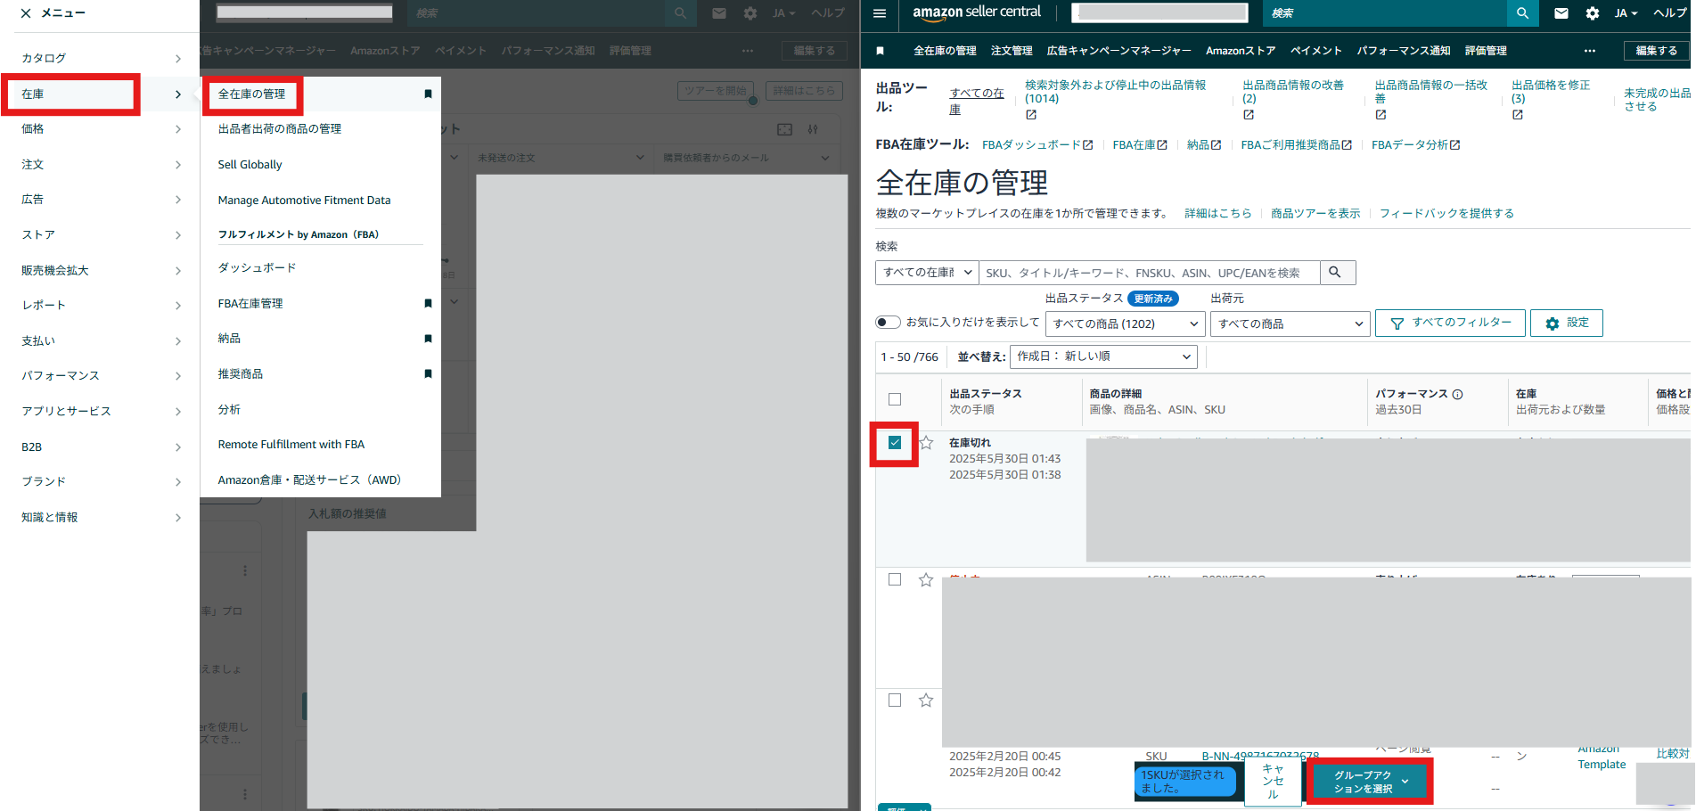Screen dimensions: 1696x811
Task: Open the すべての商品 (1202) status dropdown
Action: pyautogui.click(x=1125, y=324)
